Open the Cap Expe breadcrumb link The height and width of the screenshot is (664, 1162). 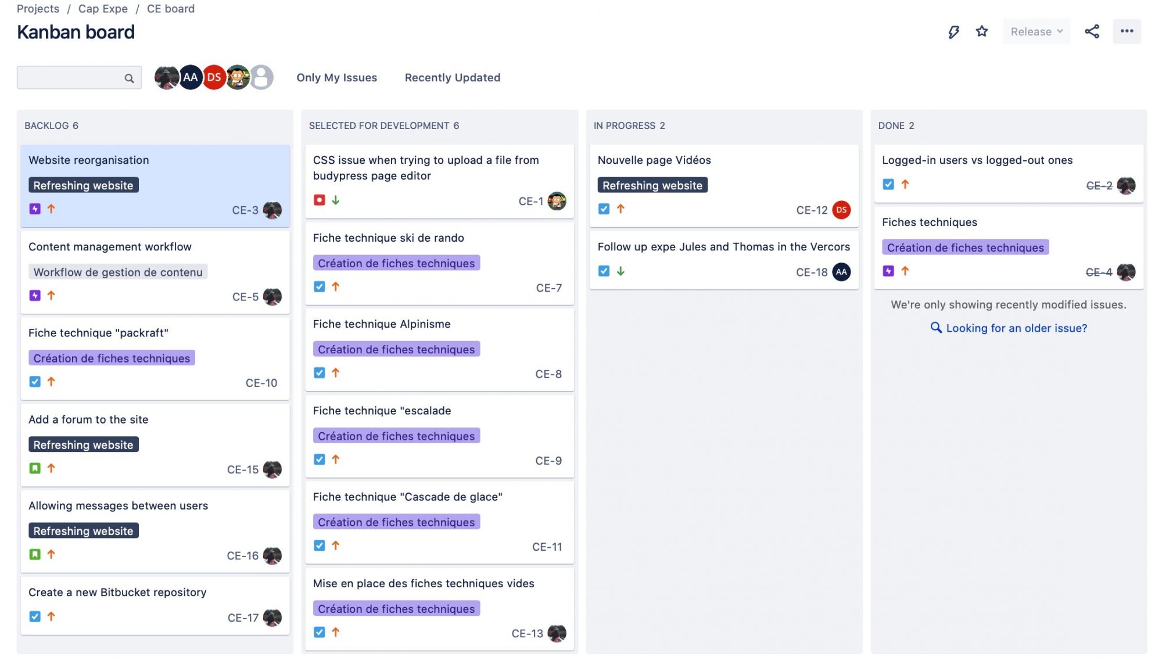[103, 9]
